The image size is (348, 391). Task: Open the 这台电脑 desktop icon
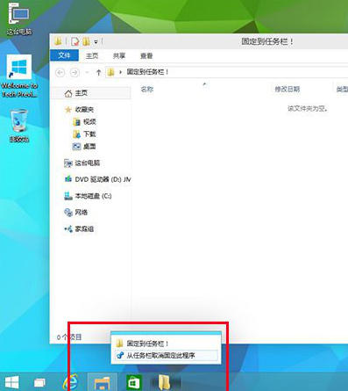tap(19, 18)
